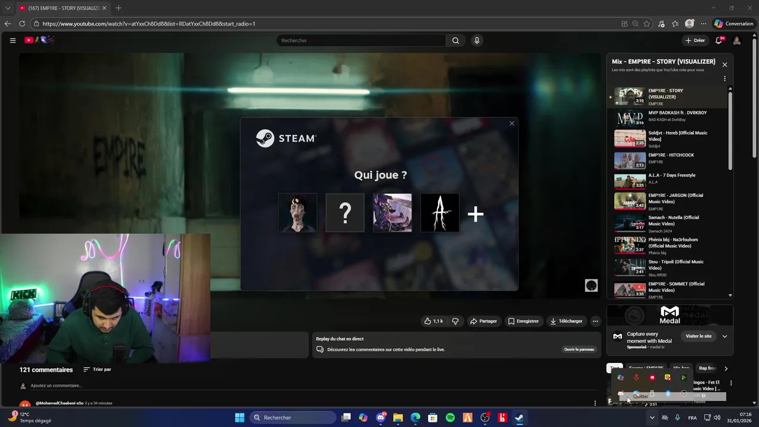This screenshot has height=427, width=759.
Task: Click the Télécharger download button
Action: tap(566, 321)
